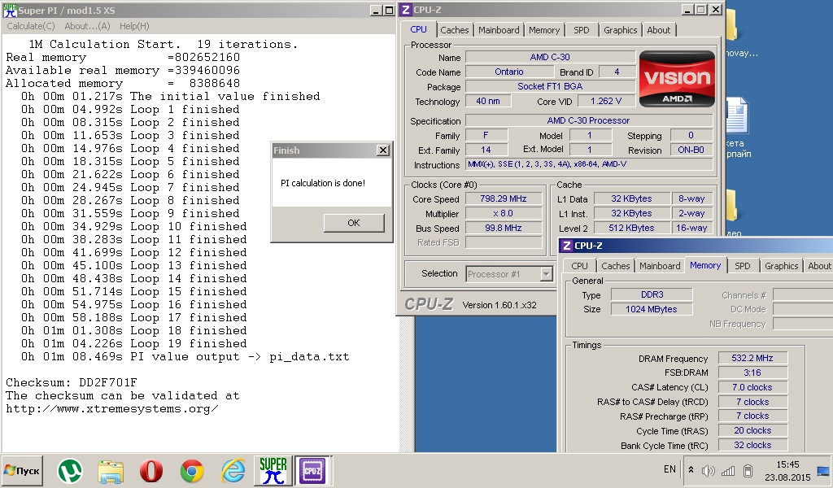Click OK in the Finish dialog
Viewport: 833px width, 488px height.
(x=354, y=223)
